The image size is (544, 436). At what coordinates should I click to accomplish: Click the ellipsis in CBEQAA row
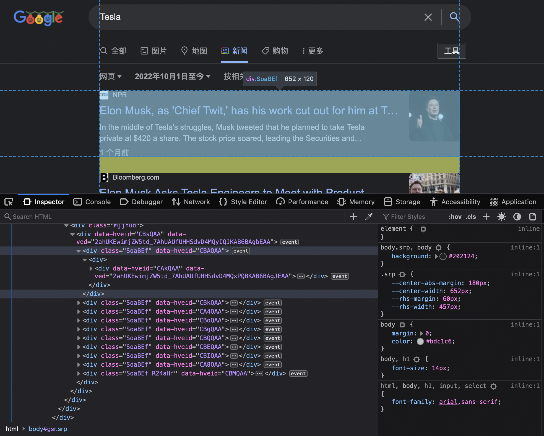(234, 347)
